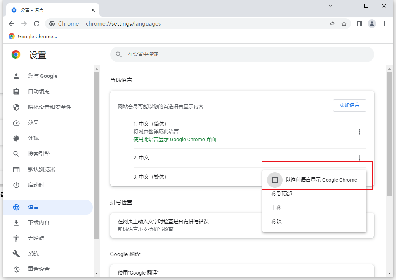The height and width of the screenshot is (280, 396).
Task: Open the more-actions menu for 中文（简体）
Action: tap(359, 132)
